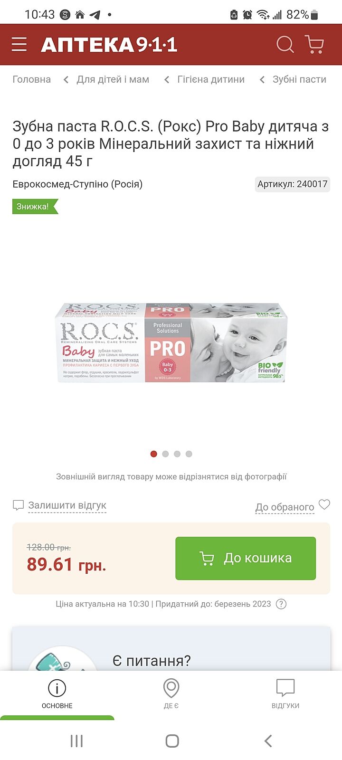
Task: Switch to ВІДГУКИ tab
Action: [x=285, y=694]
